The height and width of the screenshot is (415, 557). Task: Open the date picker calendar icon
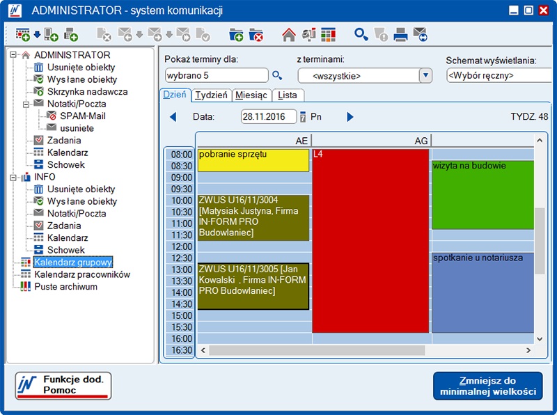point(303,116)
